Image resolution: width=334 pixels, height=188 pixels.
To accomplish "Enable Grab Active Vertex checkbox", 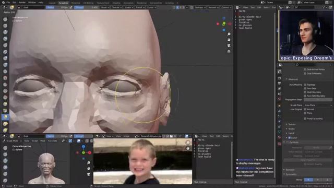I will click(x=305, y=69).
